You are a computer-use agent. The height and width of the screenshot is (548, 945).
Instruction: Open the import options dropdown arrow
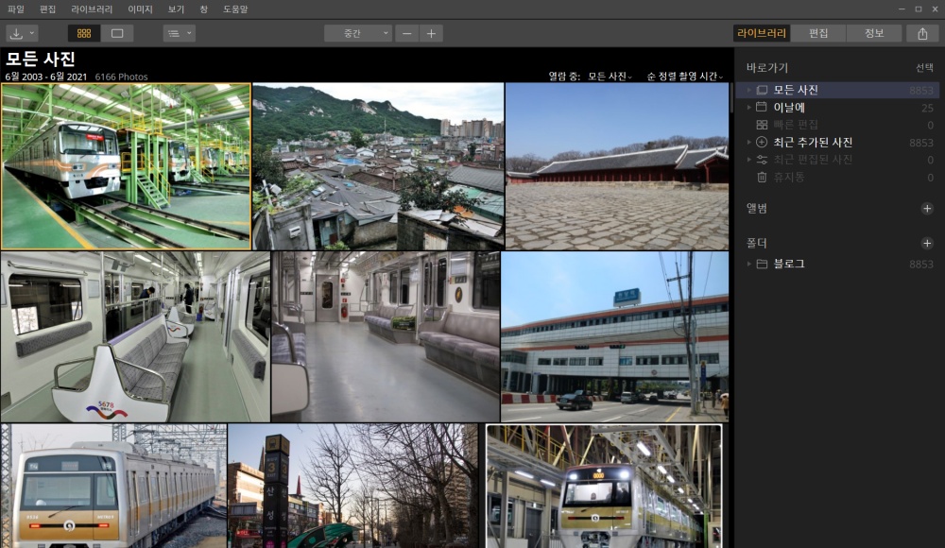point(32,33)
